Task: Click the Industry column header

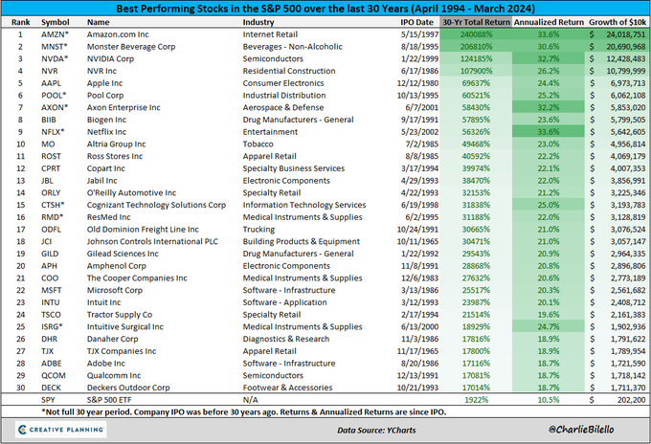Action: coord(258,22)
